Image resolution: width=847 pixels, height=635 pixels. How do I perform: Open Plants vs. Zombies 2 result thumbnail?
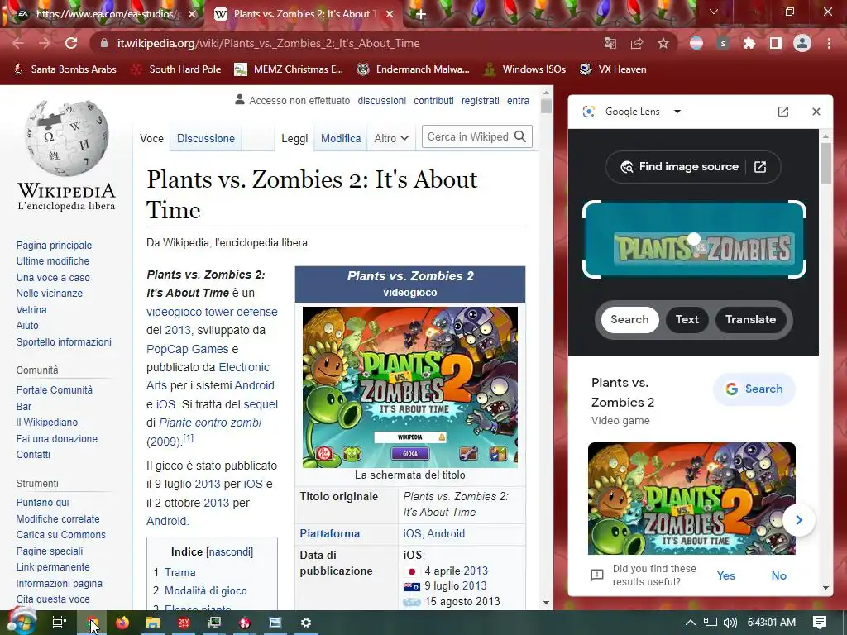[x=691, y=499]
